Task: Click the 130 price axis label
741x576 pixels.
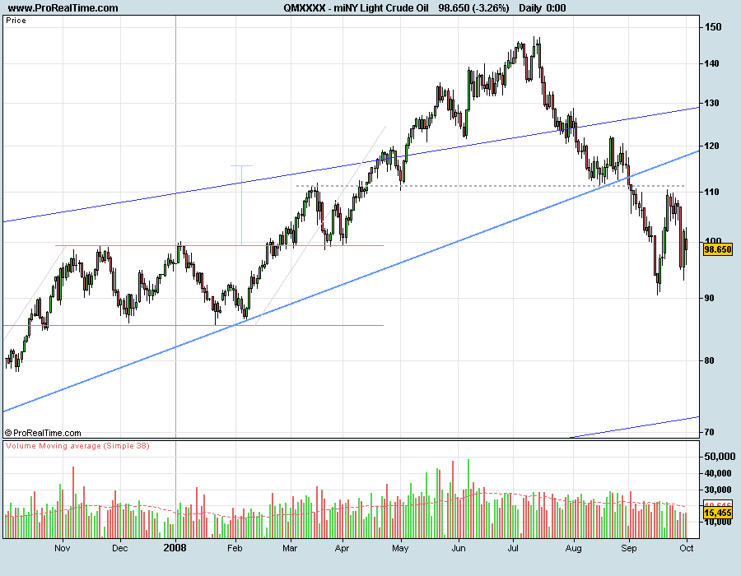Action: [x=711, y=104]
